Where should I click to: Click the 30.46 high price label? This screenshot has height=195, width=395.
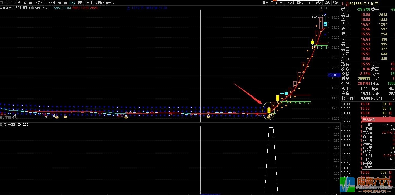click(x=315, y=16)
